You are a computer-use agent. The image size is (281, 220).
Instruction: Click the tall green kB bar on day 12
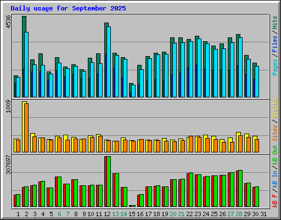click(x=109, y=182)
